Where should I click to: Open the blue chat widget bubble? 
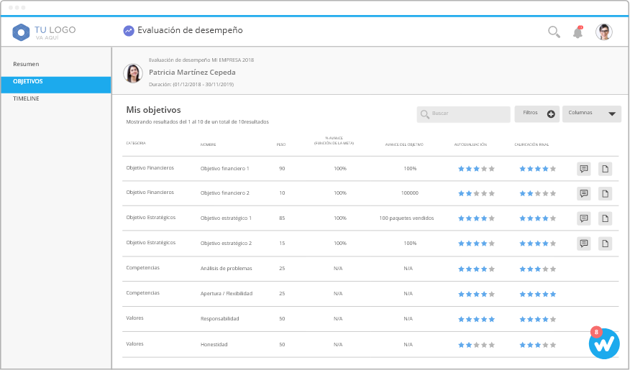click(x=603, y=344)
